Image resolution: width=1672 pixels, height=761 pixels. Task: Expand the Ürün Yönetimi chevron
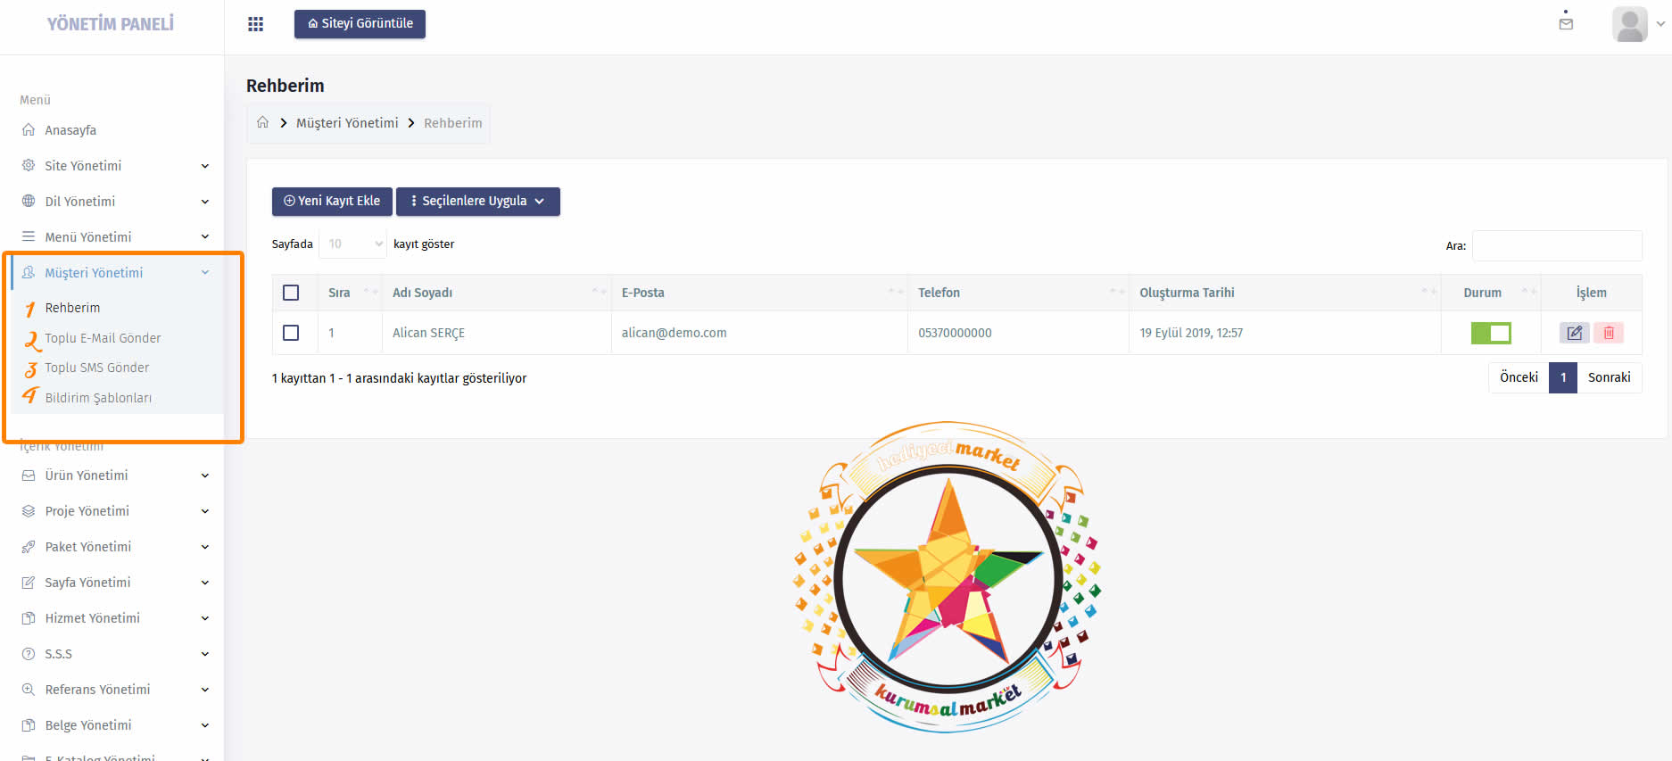pos(205,476)
